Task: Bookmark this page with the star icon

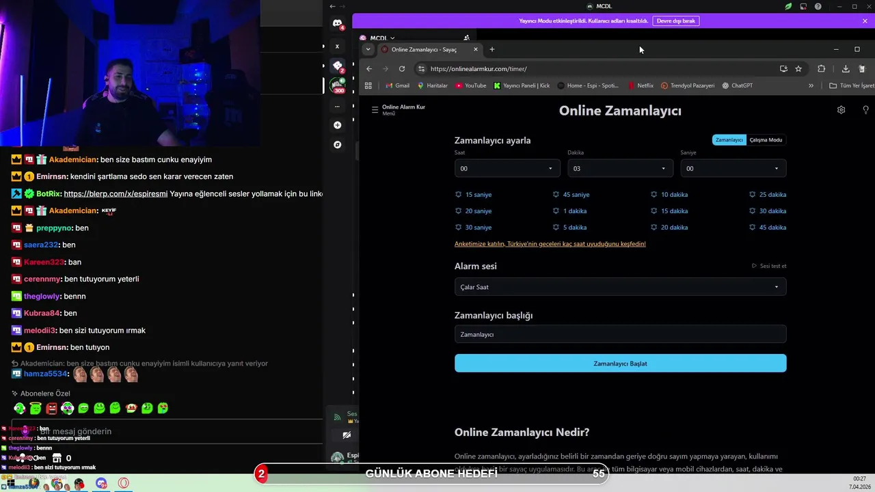Action: click(798, 68)
